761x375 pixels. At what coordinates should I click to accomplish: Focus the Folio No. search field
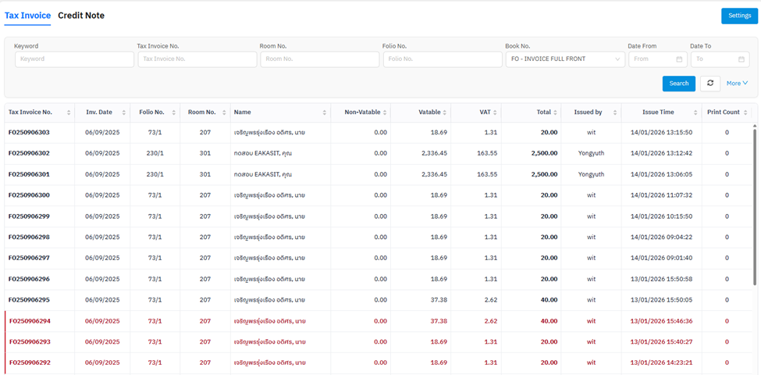[x=442, y=59]
